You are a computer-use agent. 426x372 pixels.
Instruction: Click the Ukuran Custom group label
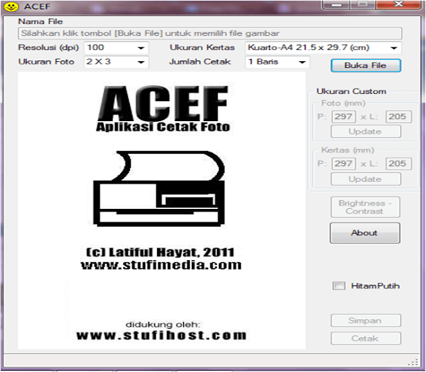[351, 92]
